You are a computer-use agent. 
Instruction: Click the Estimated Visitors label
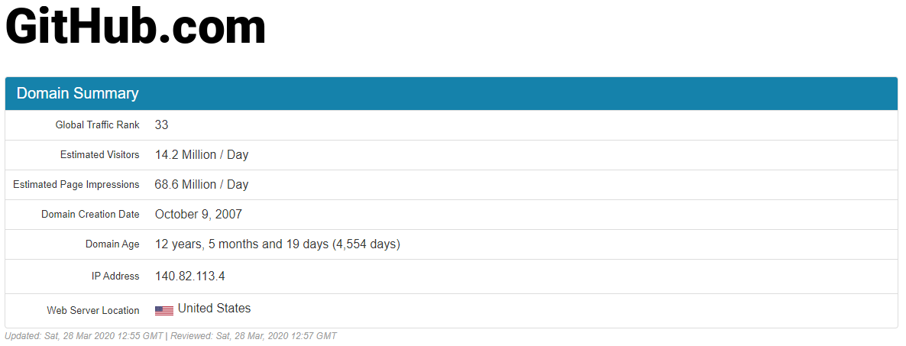click(x=99, y=155)
